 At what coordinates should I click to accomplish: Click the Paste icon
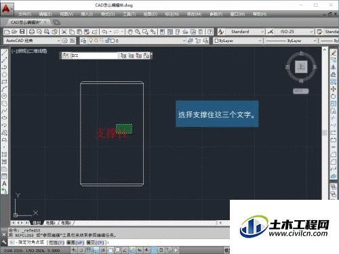click(79, 32)
